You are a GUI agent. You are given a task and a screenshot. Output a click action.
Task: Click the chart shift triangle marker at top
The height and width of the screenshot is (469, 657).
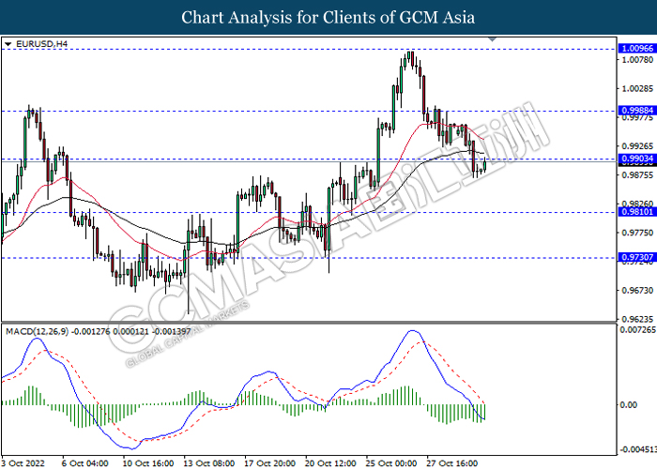click(x=493, y=39)
